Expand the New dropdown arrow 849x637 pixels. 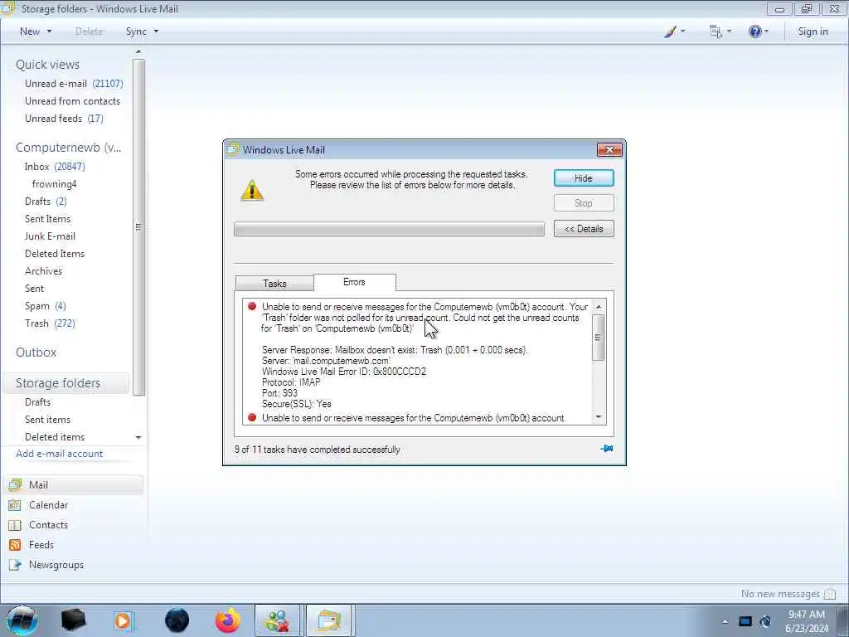pyautogui.click(x=49, y=32)
